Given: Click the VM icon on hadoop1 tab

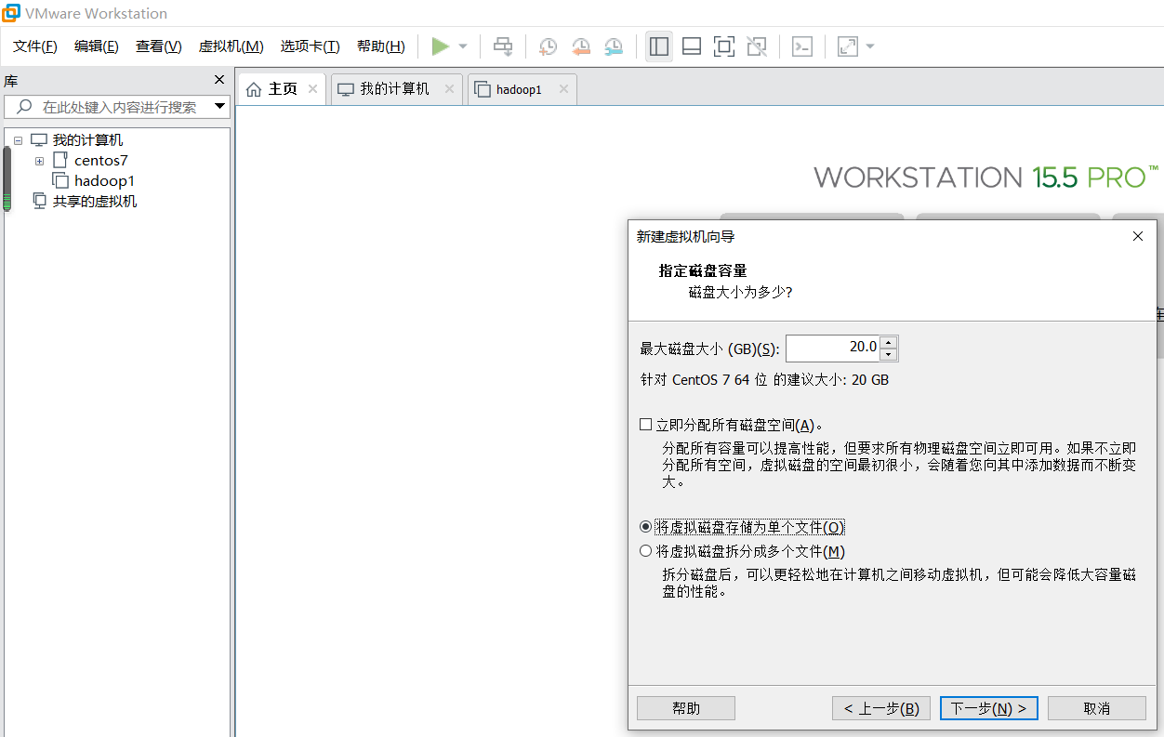Looking at the screenshot, I should (x=483, y=89).
